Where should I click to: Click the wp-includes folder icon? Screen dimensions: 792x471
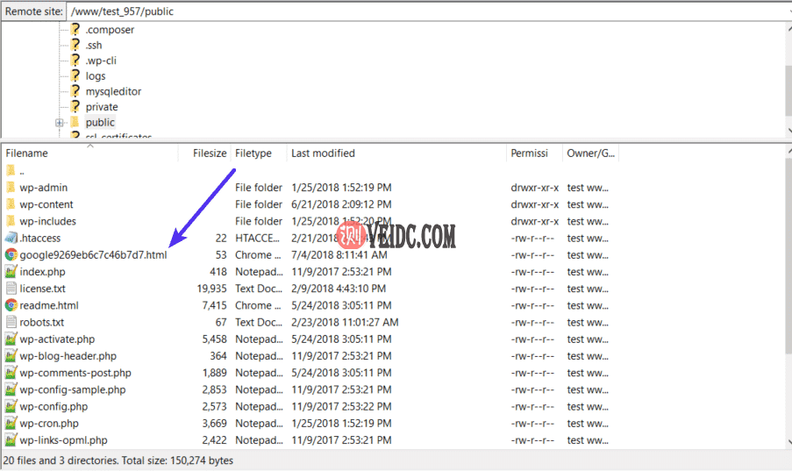pos(11,221)
